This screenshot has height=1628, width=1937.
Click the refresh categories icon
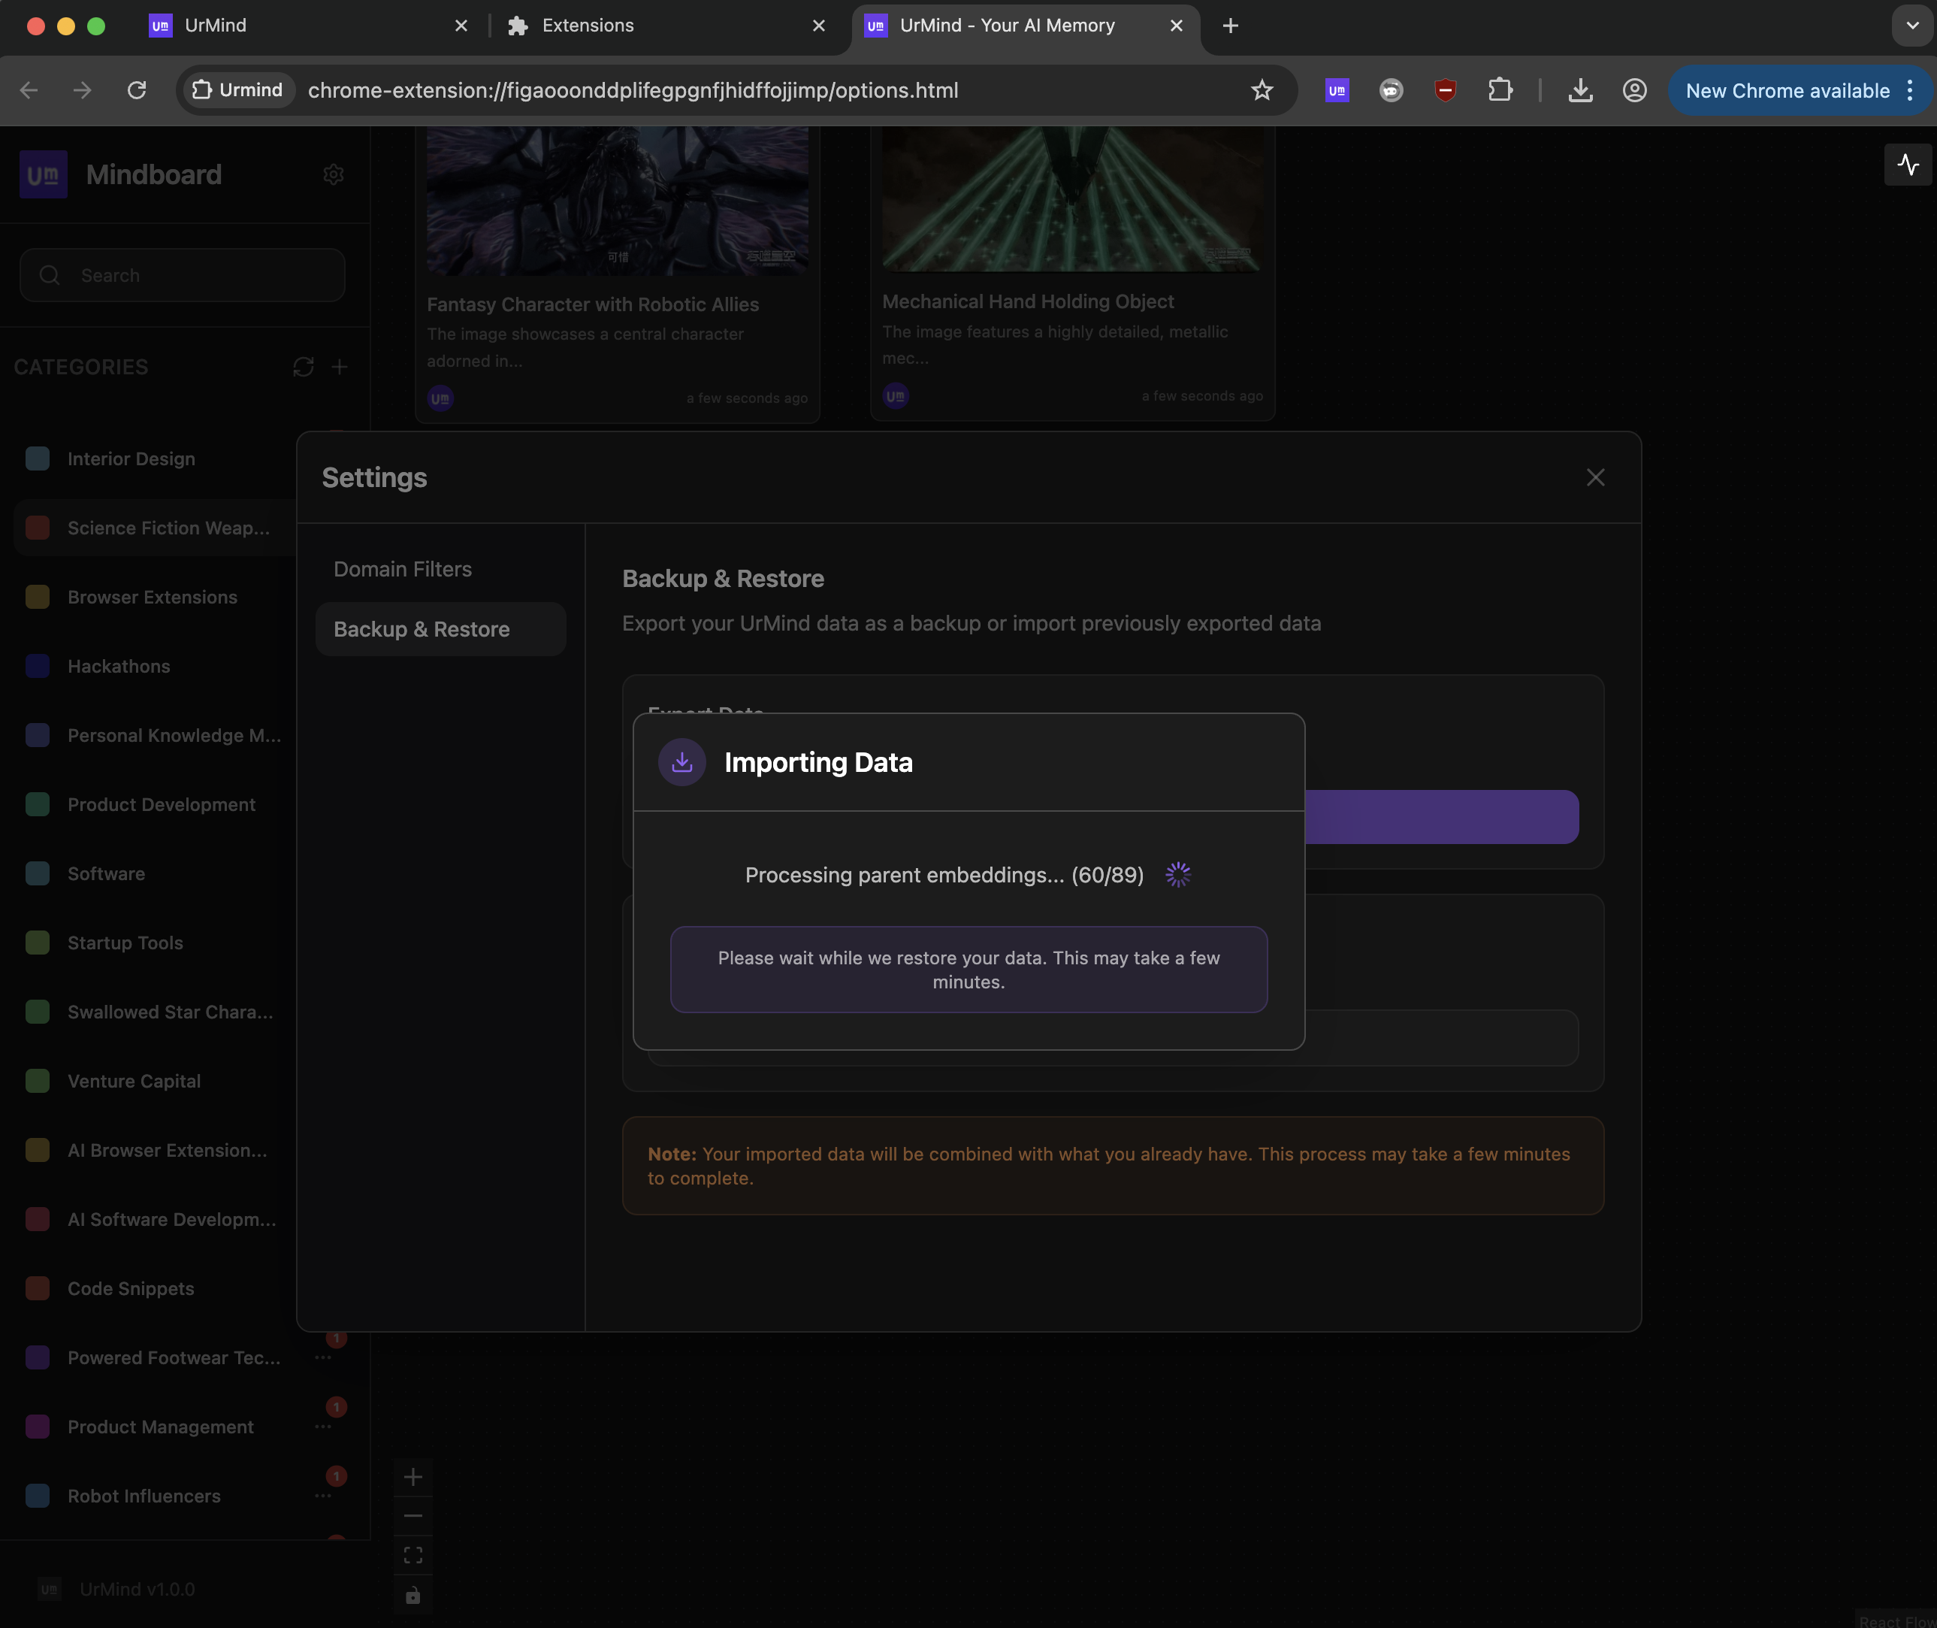pyautogui.click(x=303, y=368)
